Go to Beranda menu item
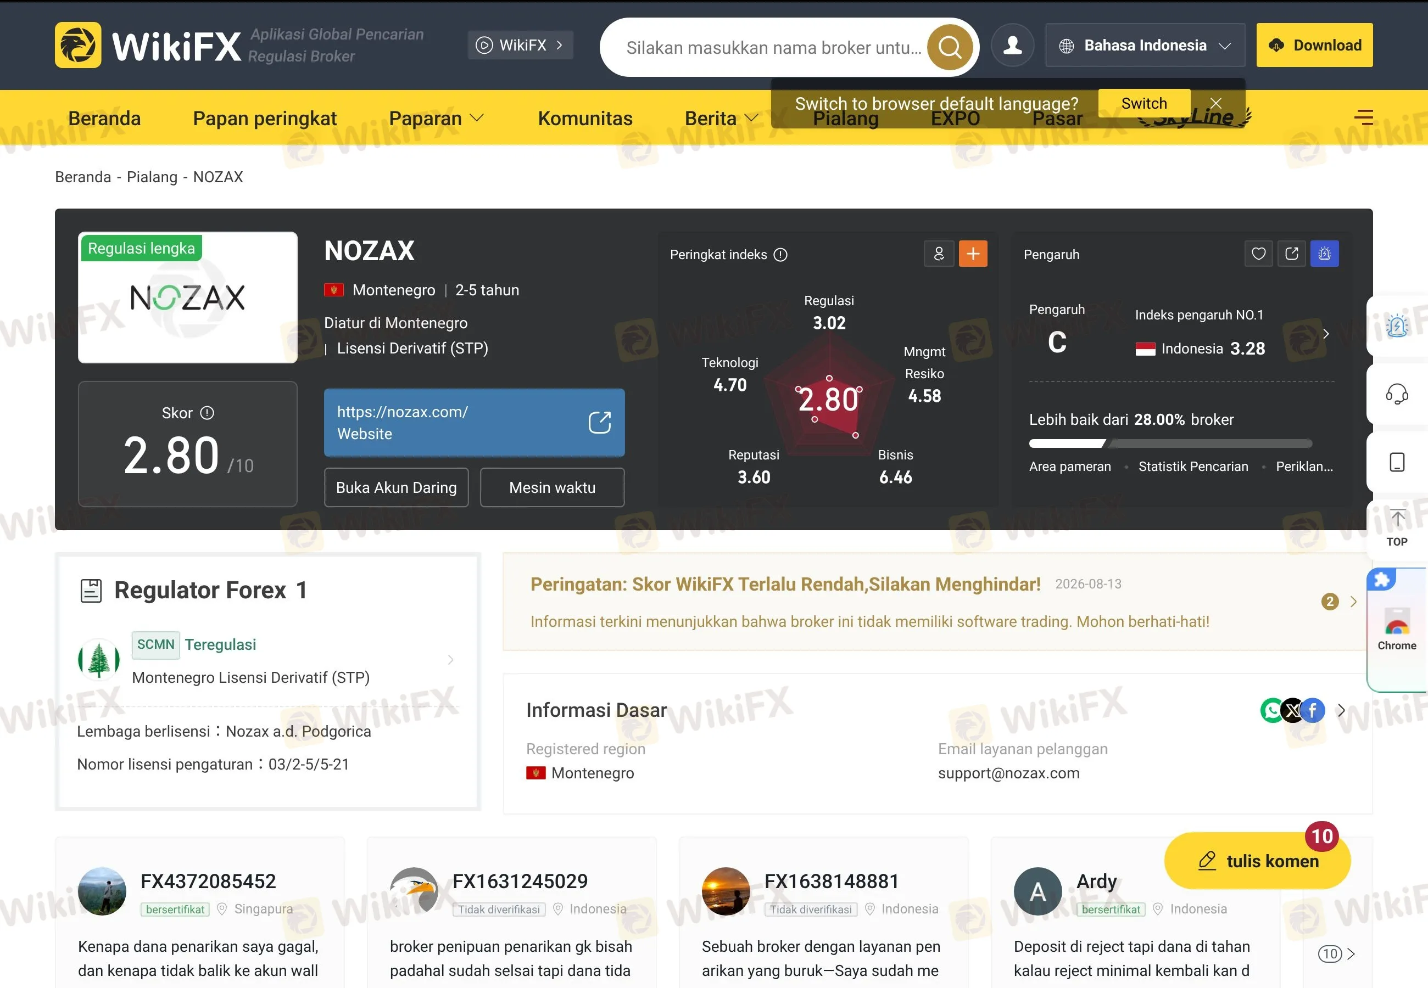 point(105,118)
